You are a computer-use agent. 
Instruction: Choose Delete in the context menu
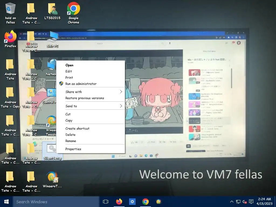click(x=91, y=135)
